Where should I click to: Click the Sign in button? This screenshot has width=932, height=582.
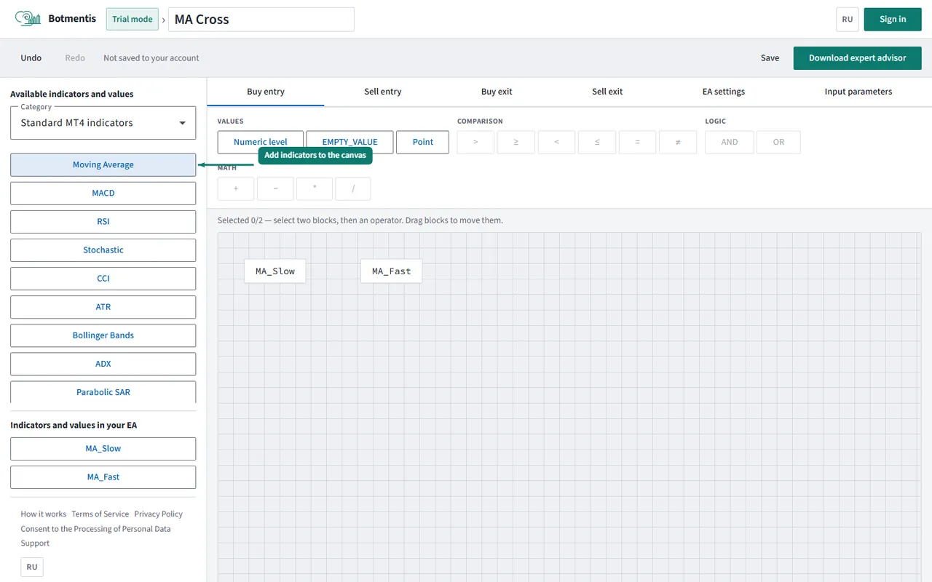click(x=893, y=20)
